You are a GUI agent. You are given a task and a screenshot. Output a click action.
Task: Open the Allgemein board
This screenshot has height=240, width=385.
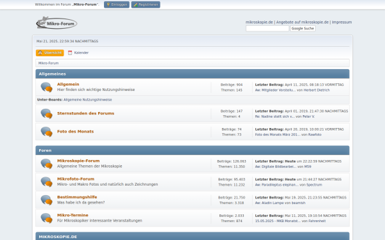(68, 84)
